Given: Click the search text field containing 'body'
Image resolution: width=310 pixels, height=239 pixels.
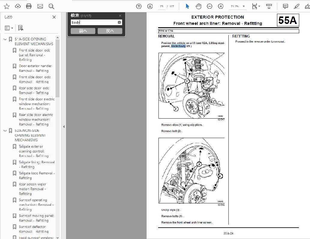Looking at the screenshot, I should point(94,22).
